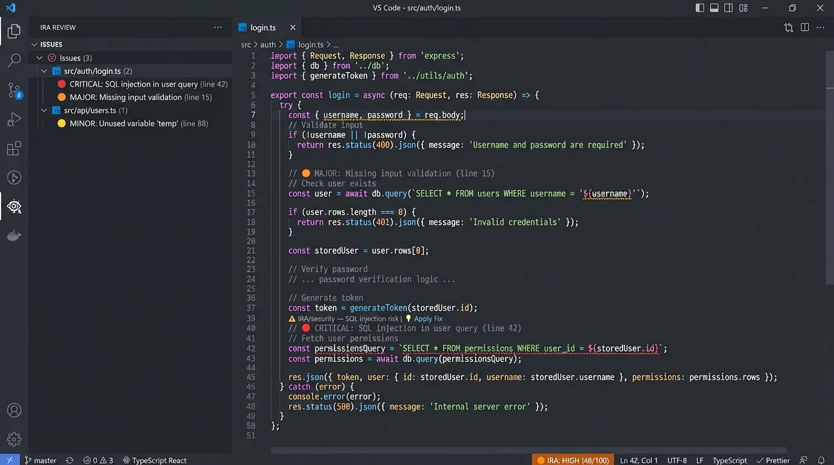Collapse the src/api/users.ts issue group
This screenshot has height=465, width=834.
click(44, 110)
